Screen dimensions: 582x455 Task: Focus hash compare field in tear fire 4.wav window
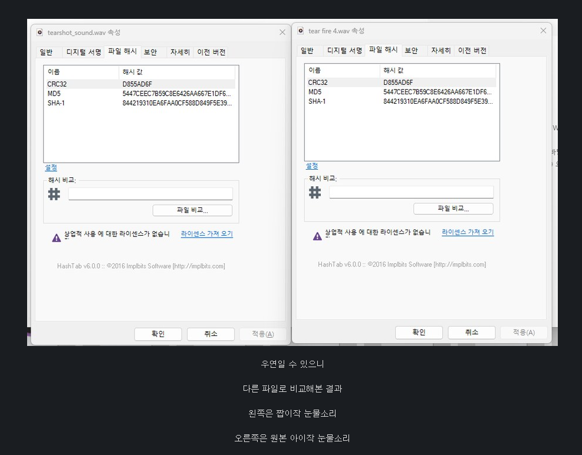pyautogui.click(x=412, y=192)
